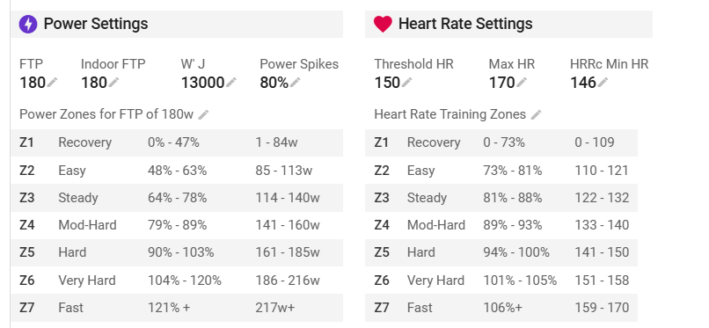
Task: Click pencil icon next to W' J 13000
Action: (231, 83)
